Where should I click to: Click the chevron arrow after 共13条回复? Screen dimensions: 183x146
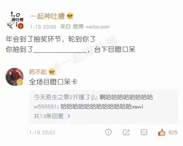[69, 116]
